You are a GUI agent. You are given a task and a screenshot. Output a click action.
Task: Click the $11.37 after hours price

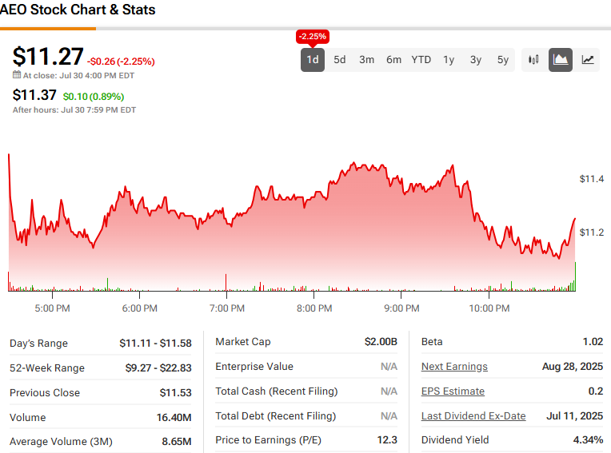(x=34, y=95)
